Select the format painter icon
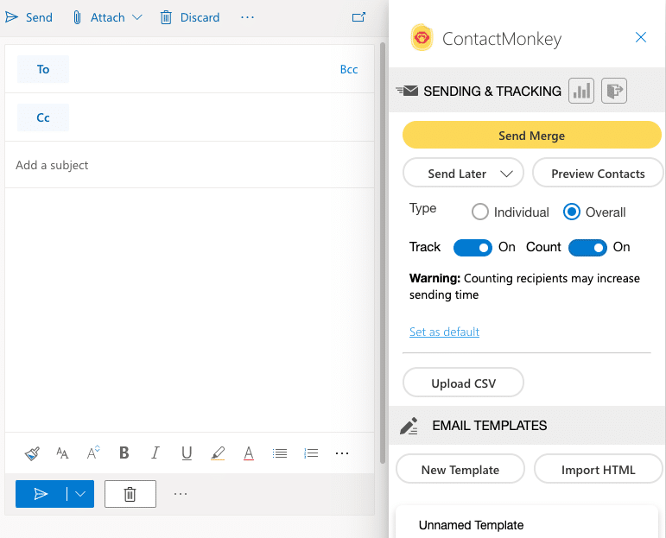 pos(32,453)
